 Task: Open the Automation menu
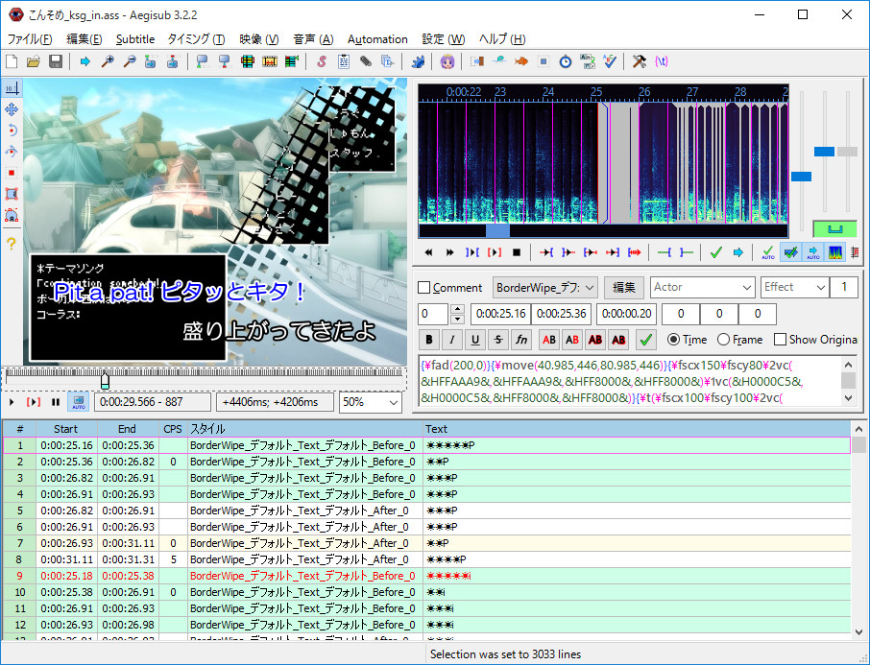[377, 39]
